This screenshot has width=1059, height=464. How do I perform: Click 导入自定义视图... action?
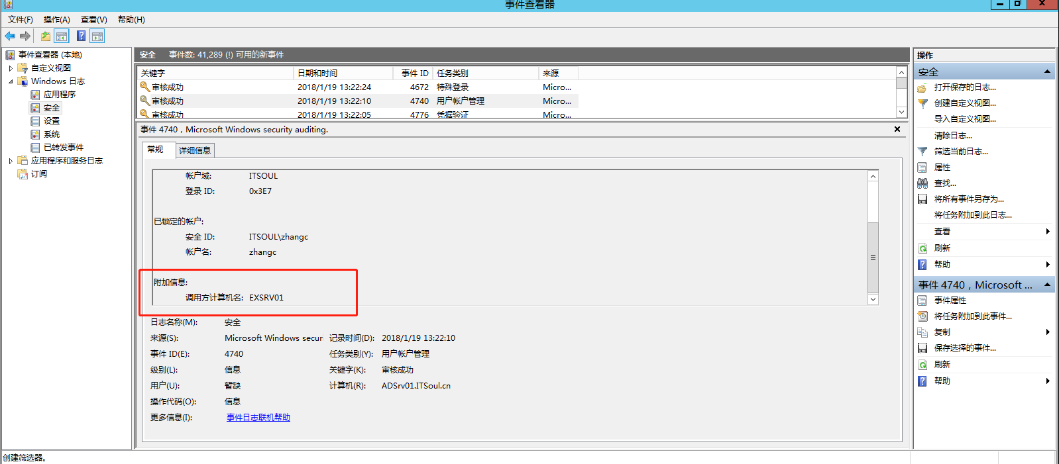click(965, 119)
